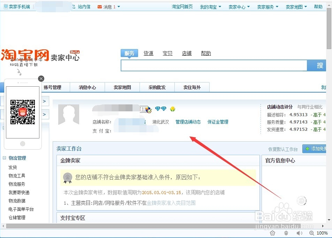Click the vertical scrollbar down arrow
This screenshot has height=238, width=332.
[329, 220]
